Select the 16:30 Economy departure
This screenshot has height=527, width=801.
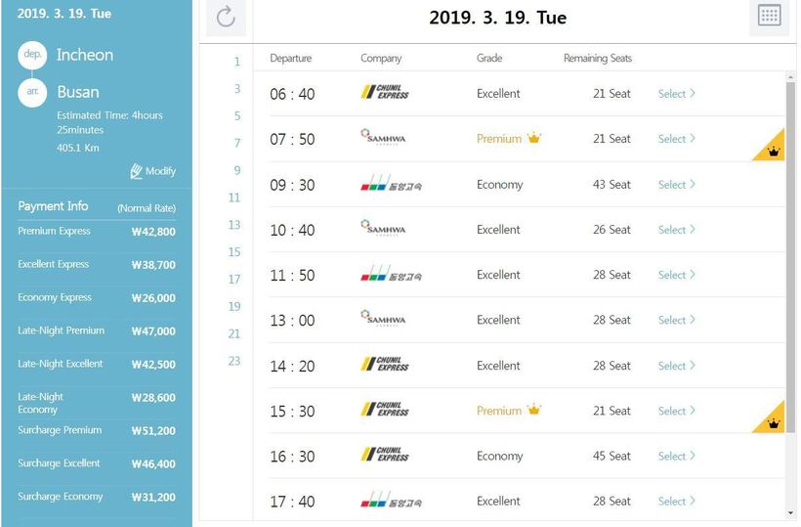point(676,457)
